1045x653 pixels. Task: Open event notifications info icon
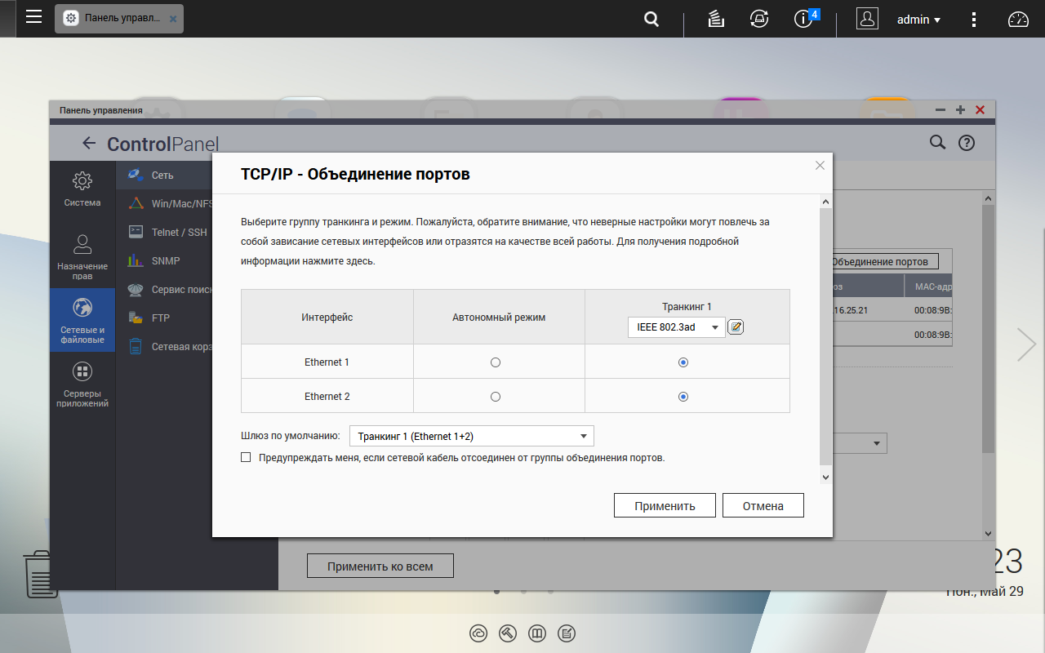tap(803, 19)
